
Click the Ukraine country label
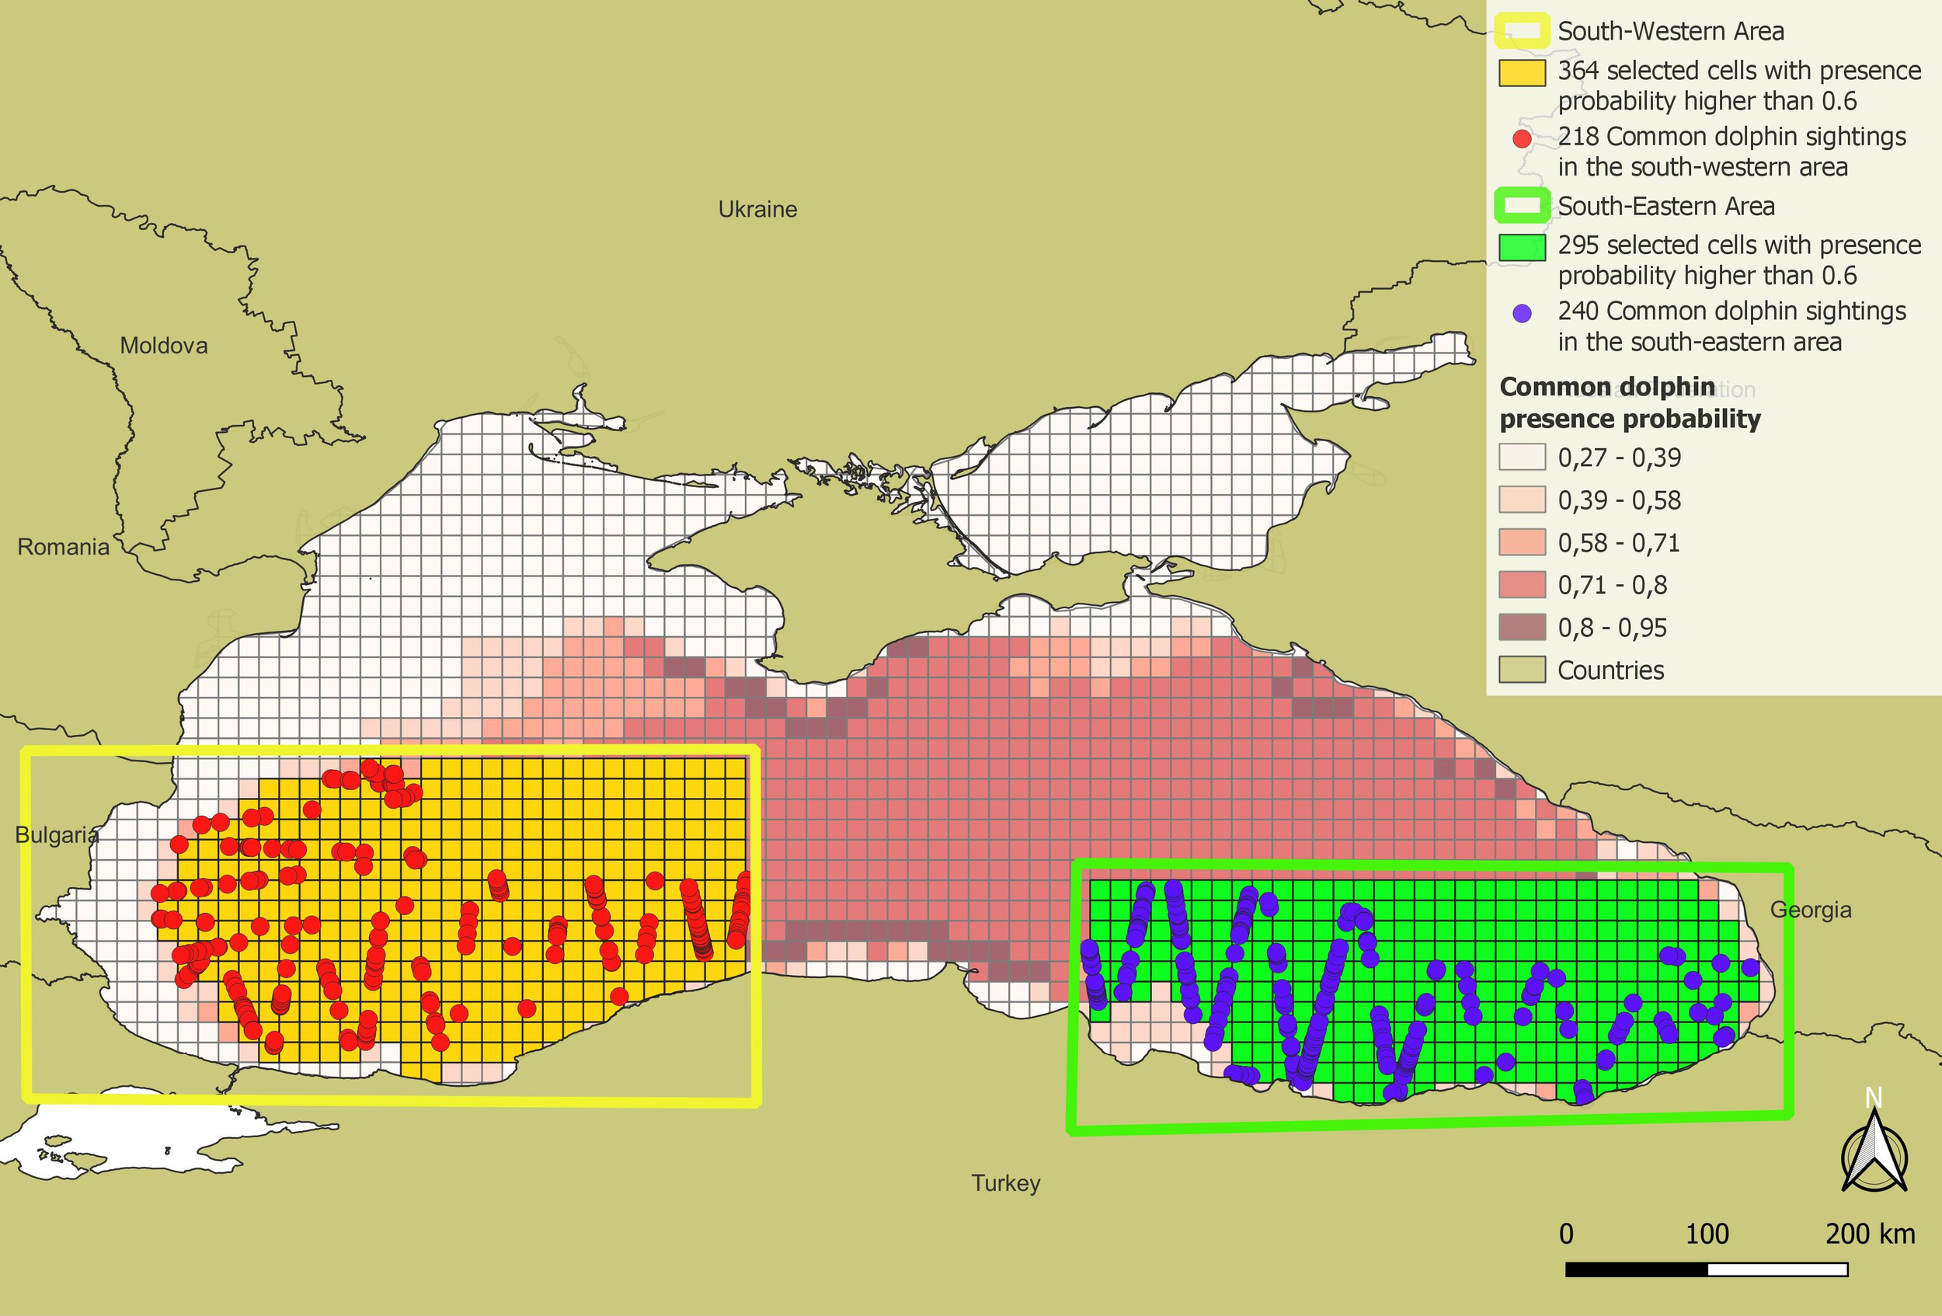click(x=757, y=209)
